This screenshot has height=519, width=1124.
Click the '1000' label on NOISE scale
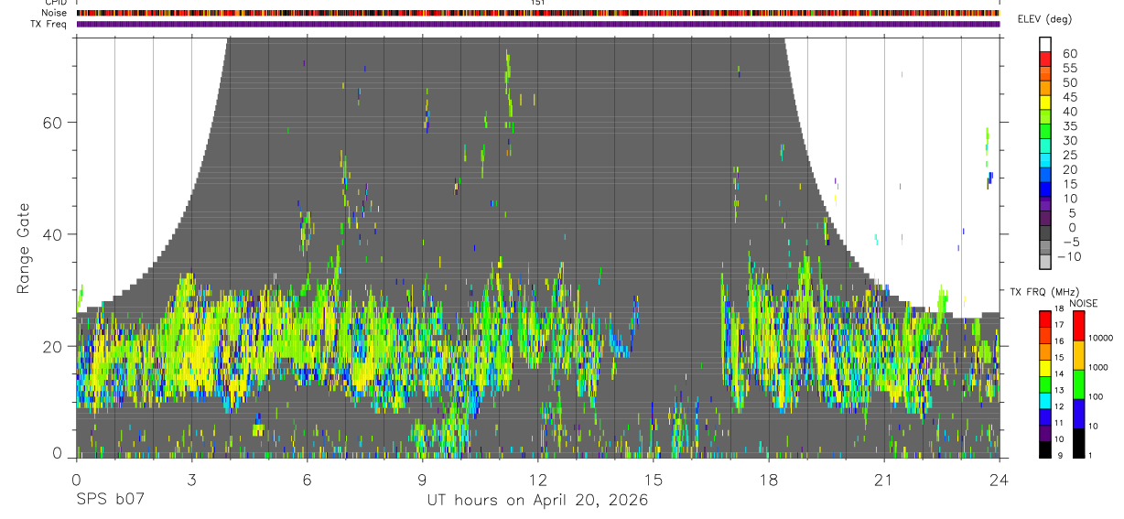(x=1098, y=367)
